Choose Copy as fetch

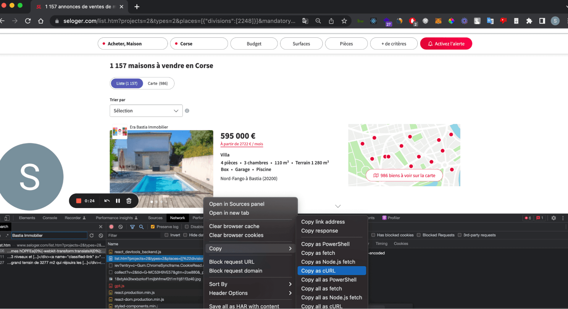(332, 253)
